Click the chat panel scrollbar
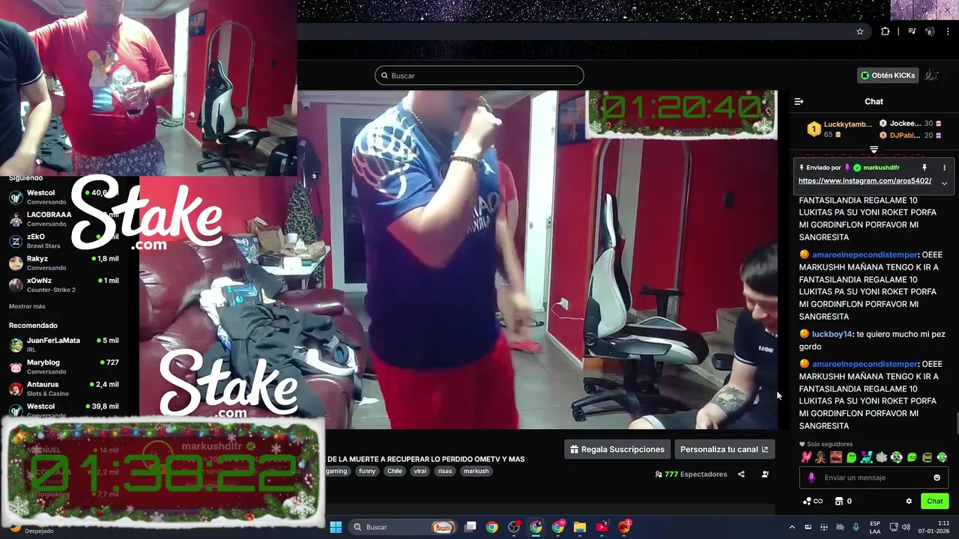 coord(956,423)
